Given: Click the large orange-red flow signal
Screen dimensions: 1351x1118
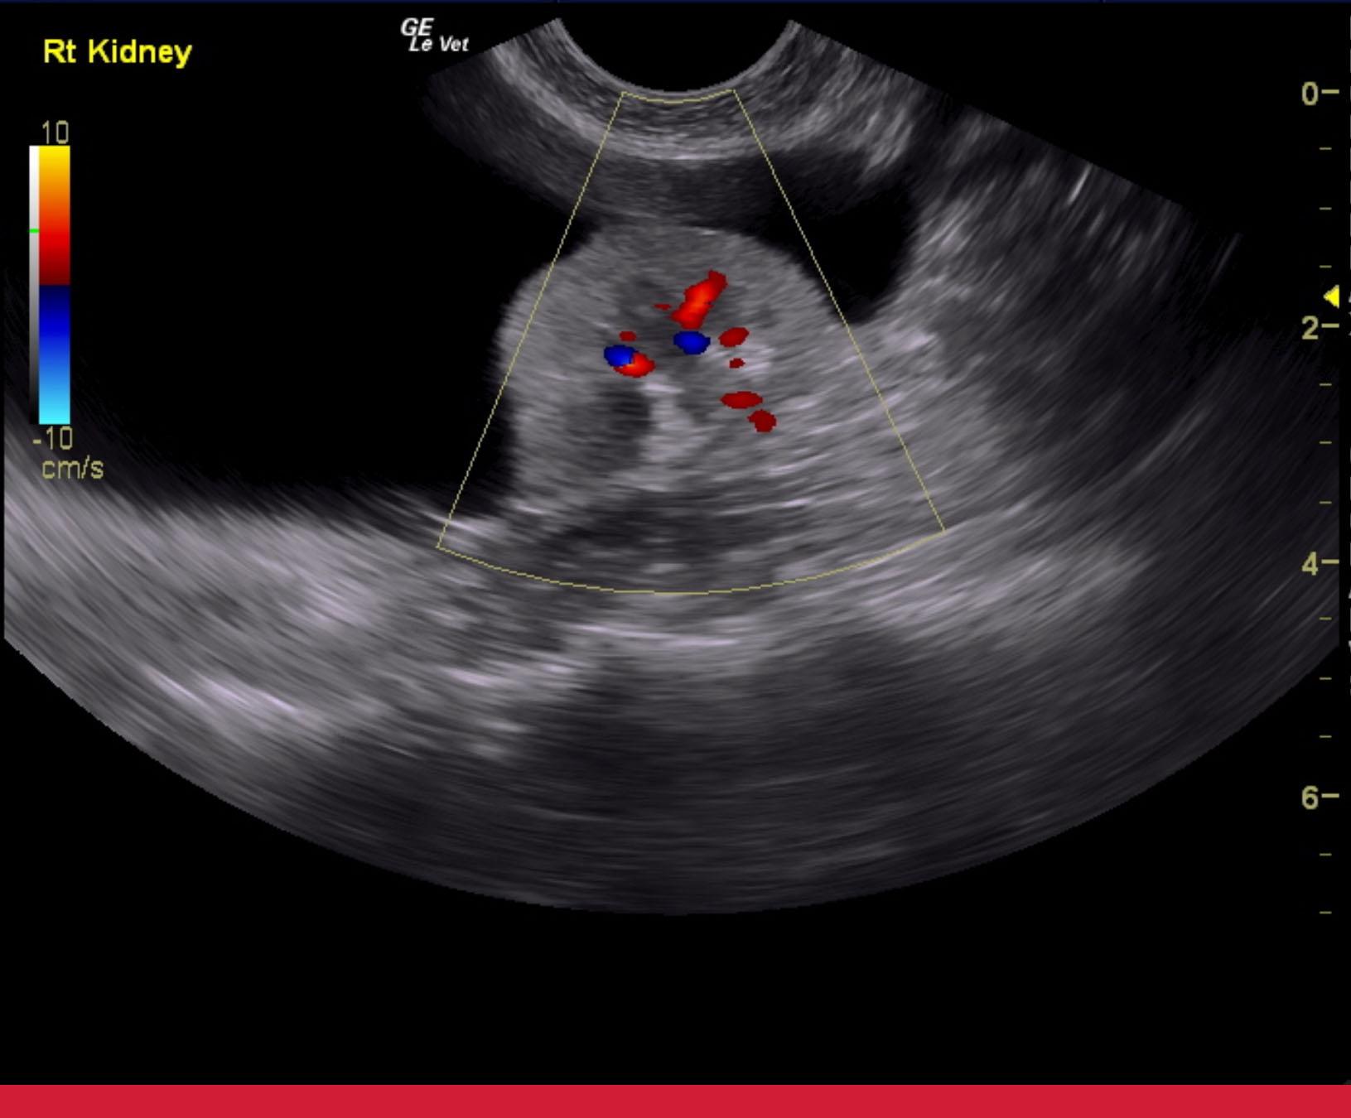Looking at the screenshot, I should coord(698,300).
